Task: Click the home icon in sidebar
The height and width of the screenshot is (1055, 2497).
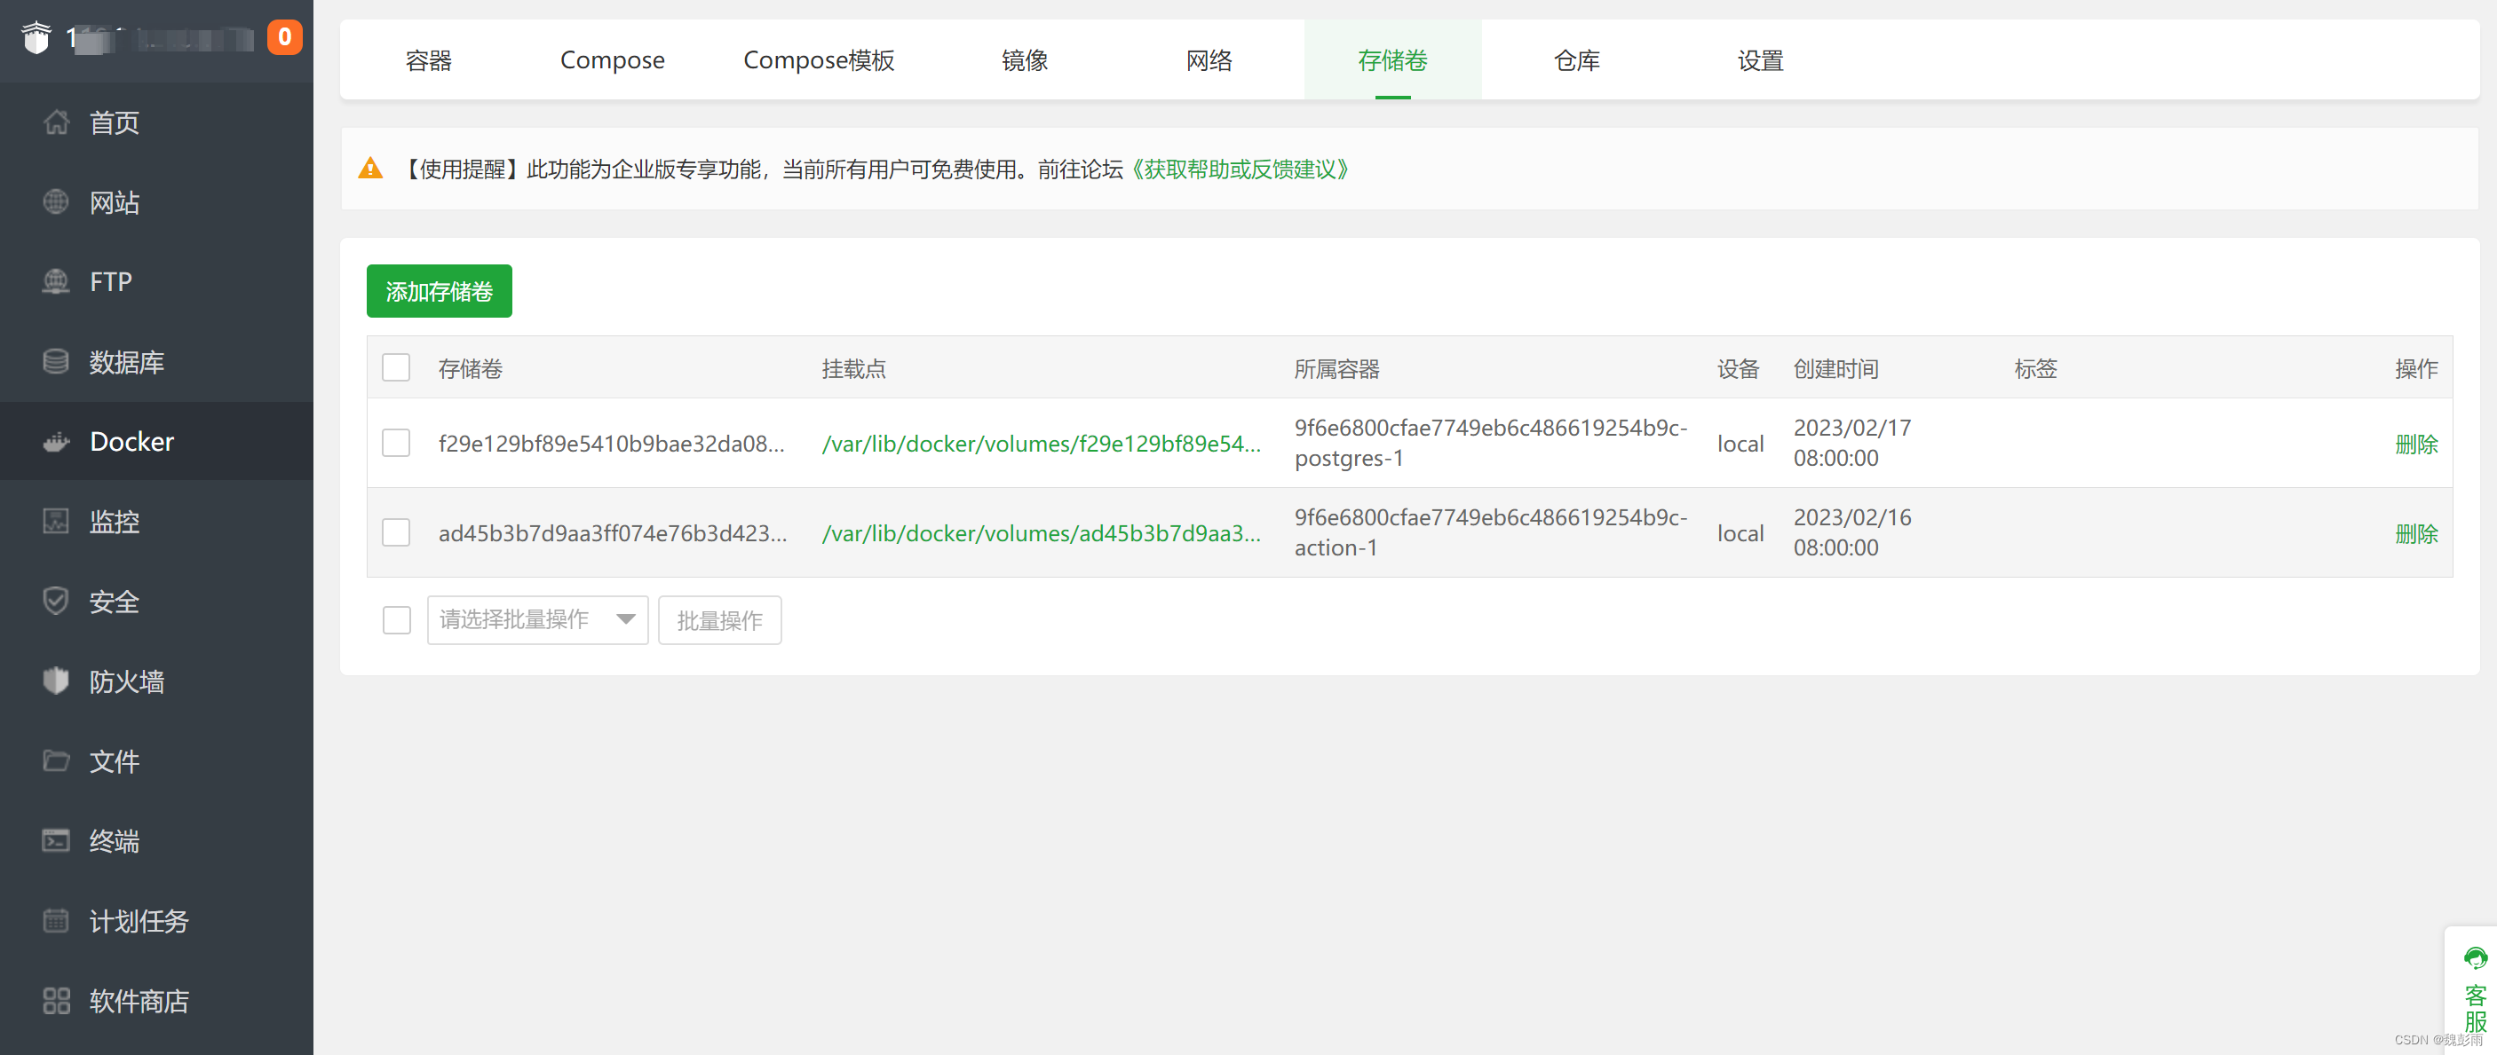Action: tap(56, 122)
